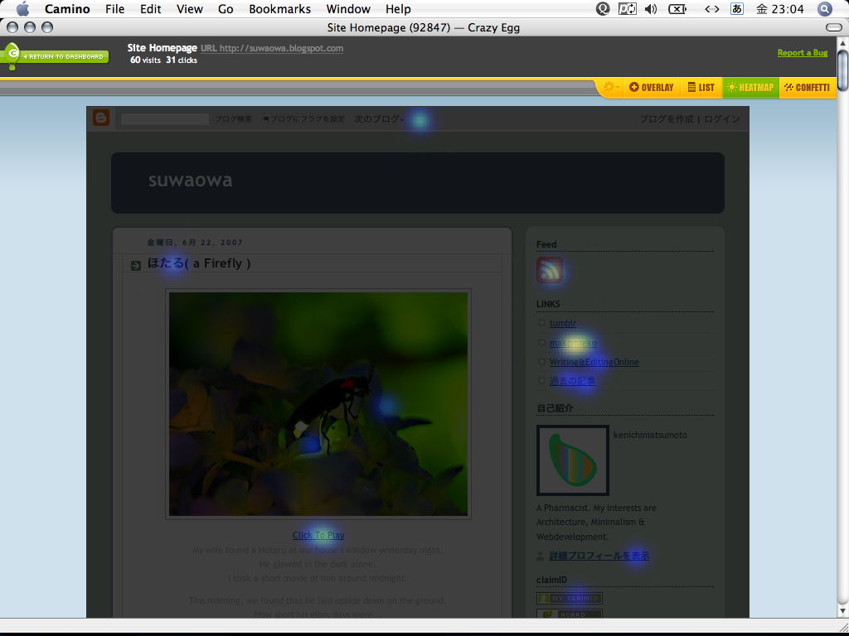Open the tumblr link in LINKS
849x636 pixels.
(x=563, y=324)
